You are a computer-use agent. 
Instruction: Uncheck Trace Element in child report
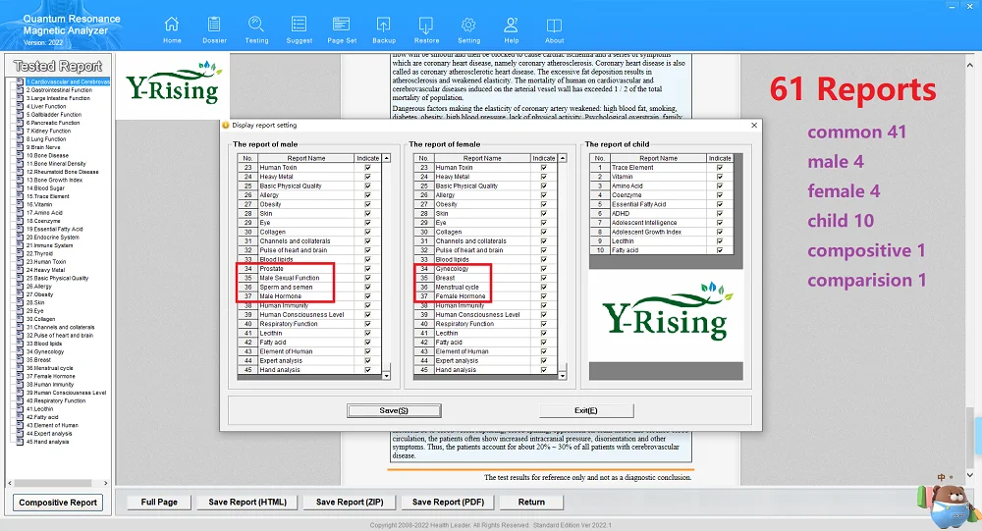coord(720,167)
